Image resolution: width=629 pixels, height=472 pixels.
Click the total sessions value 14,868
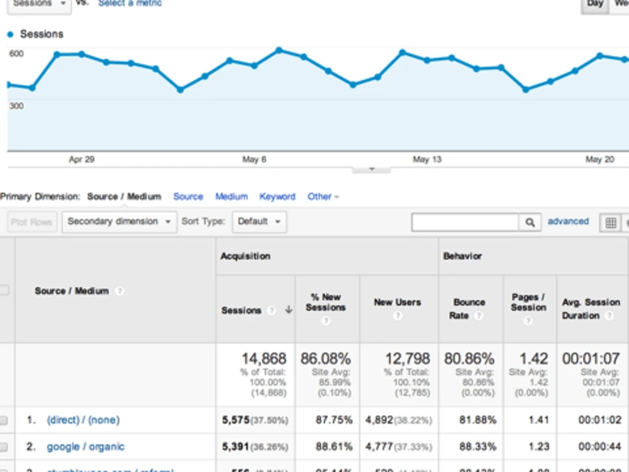264,359
